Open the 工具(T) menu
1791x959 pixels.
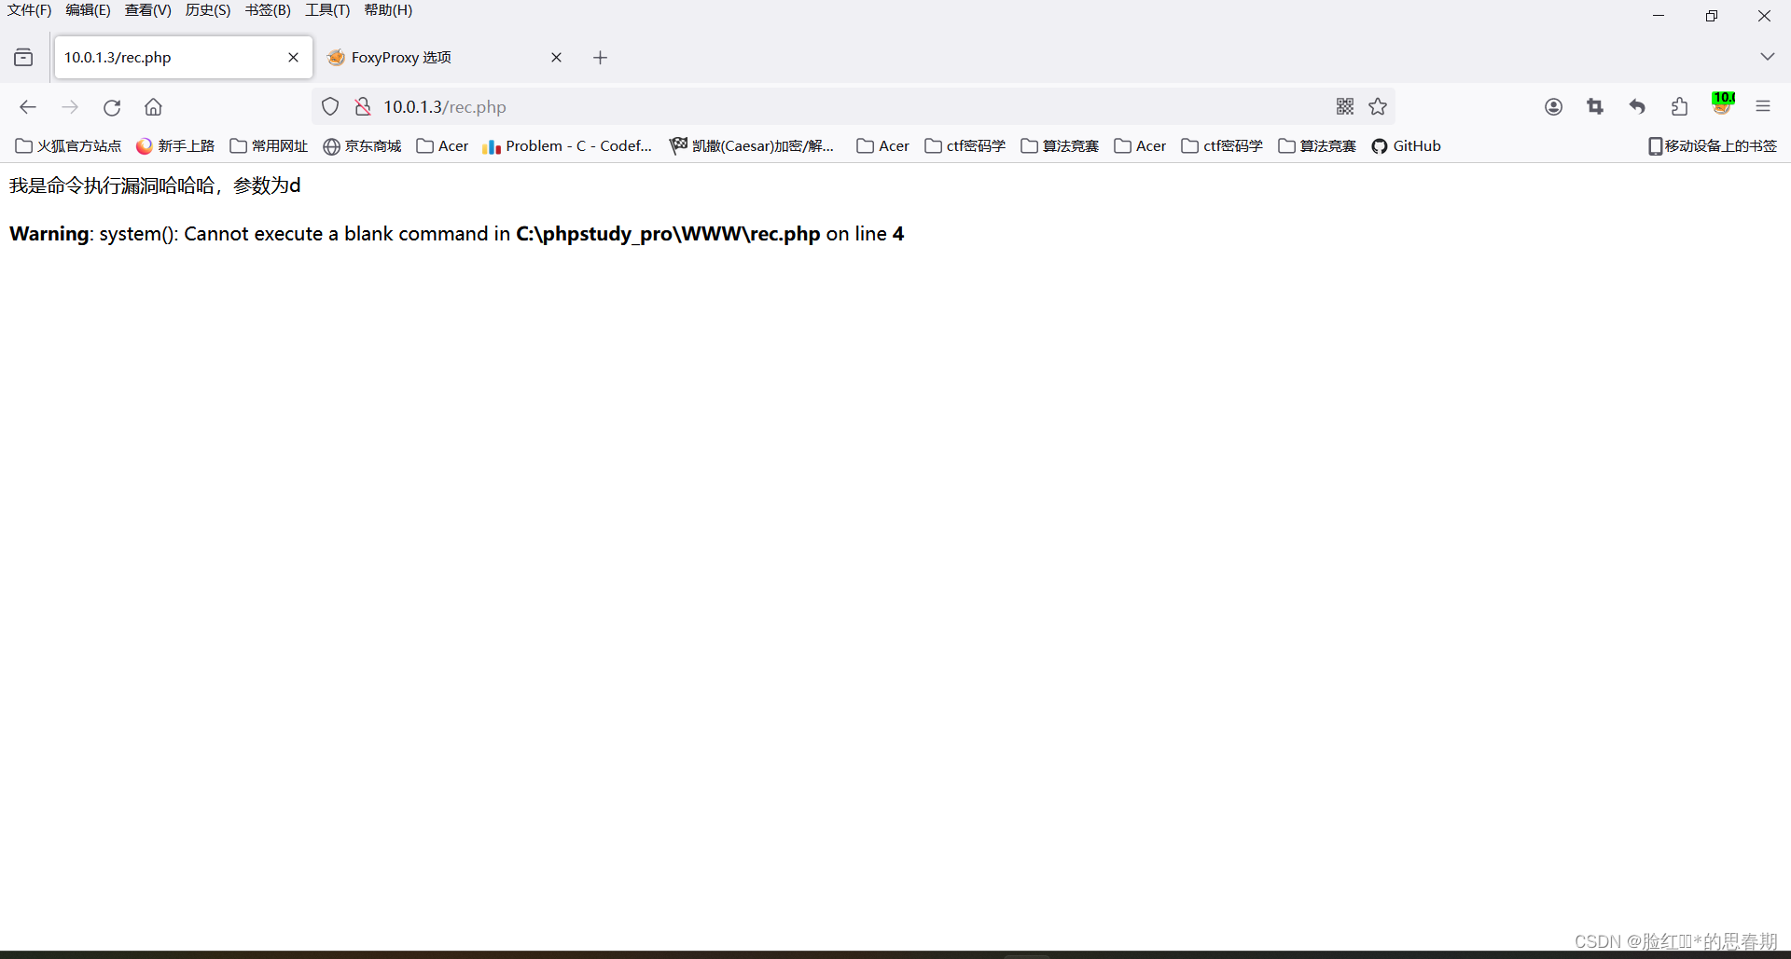[326, 10]
